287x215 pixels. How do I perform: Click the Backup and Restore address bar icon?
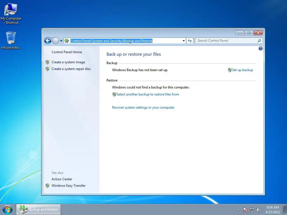[x=67, y=41]
